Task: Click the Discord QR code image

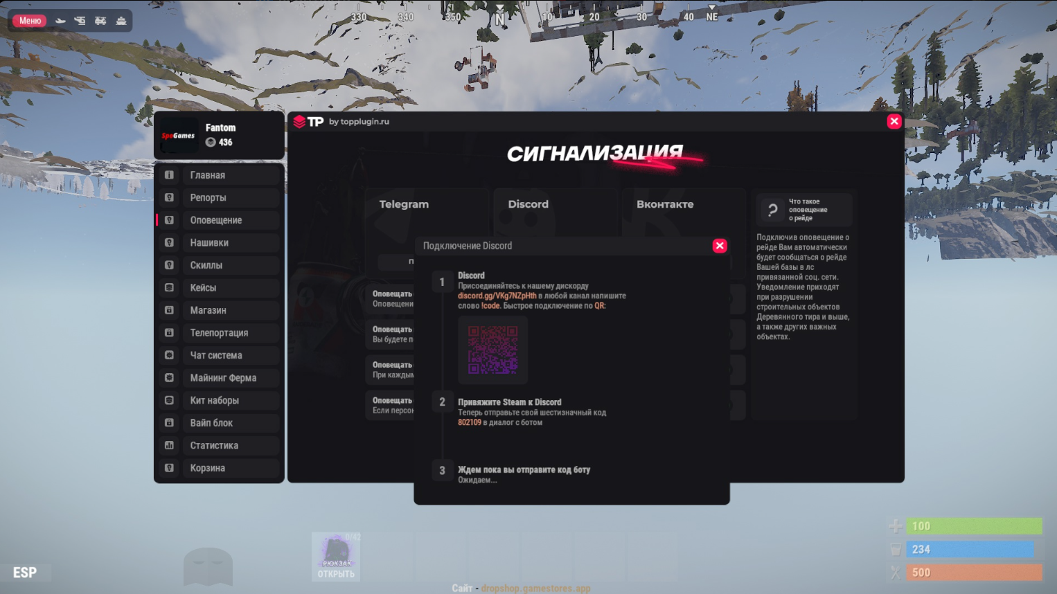Action: pyautogui.click(x=492, y=350)
